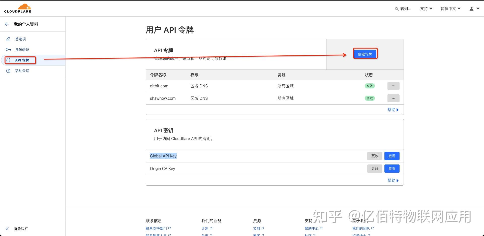Click external-link icon beside 文档
Screen dimensions: 484x236
(x=263, y=228)
